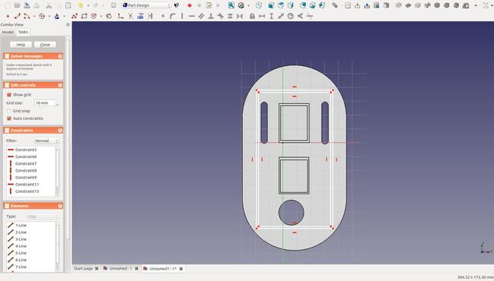Select the Trim edge scissors tool
The height and width of the screenshot is (281, 494).
[130, 16]
